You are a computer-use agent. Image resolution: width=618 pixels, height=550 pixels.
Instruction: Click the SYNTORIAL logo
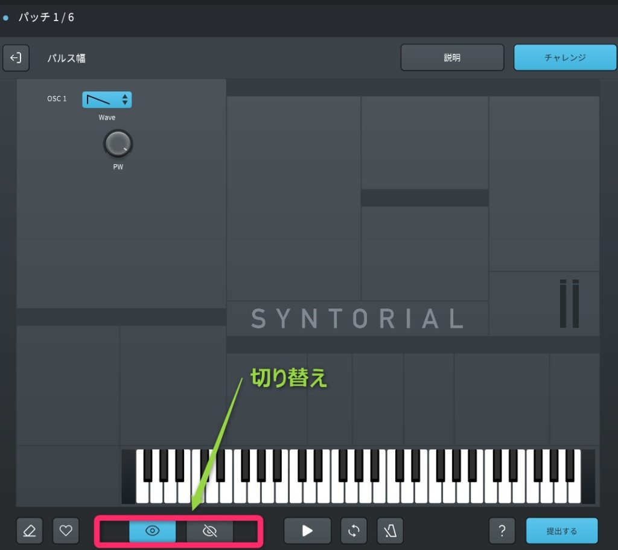tap(357, 318)
